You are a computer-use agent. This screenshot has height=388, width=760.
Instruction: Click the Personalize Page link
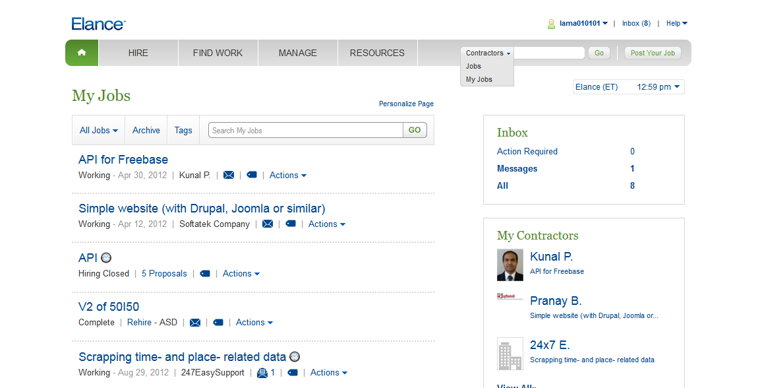point(406,104)
